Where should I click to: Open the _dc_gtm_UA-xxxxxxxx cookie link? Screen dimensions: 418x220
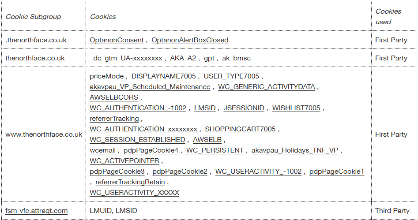click(126, 58)
